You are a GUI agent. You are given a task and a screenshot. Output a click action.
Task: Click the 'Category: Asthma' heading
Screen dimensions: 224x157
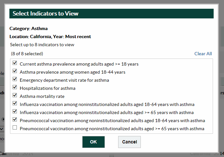[28, 28]
